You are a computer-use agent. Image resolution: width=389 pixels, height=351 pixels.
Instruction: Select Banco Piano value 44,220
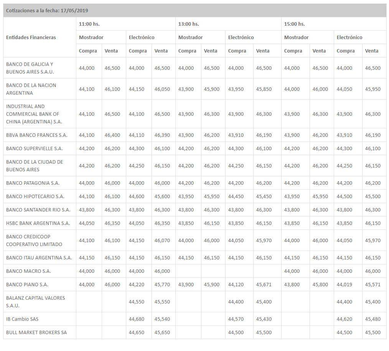137,285
